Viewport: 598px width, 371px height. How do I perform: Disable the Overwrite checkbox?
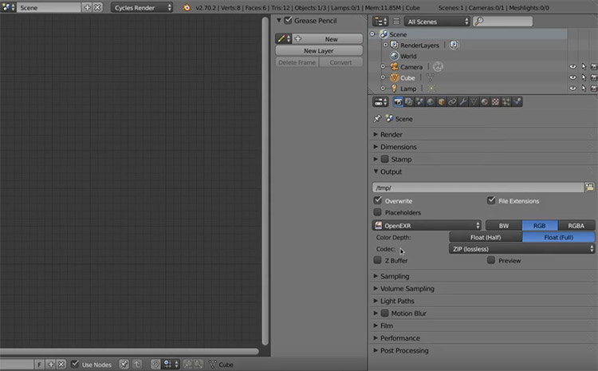(x=378, y=201)
